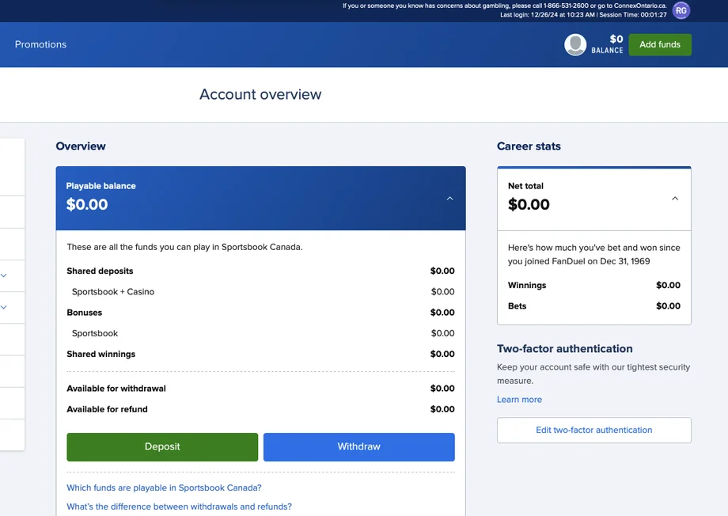Image resolution: width=728 pixels, height=516 pixels.
Task: Open the Learn more link
Action: [519, 400]
